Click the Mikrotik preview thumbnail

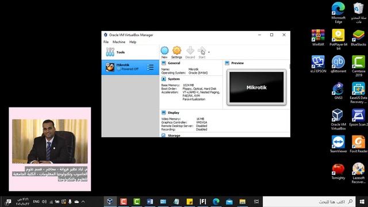[256, 87]
